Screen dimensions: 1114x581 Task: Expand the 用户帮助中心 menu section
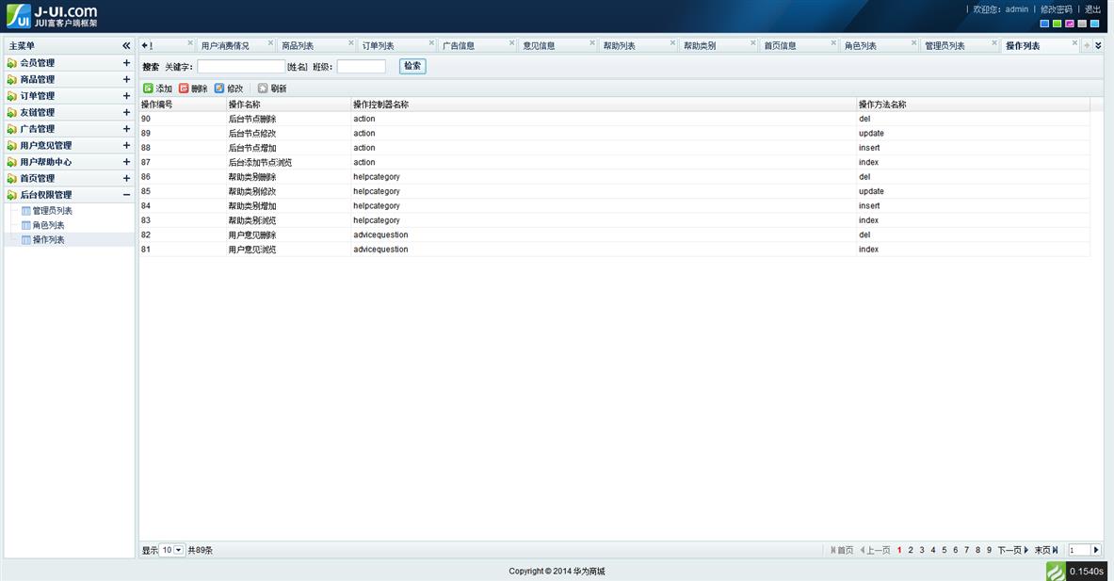[126, 161]
